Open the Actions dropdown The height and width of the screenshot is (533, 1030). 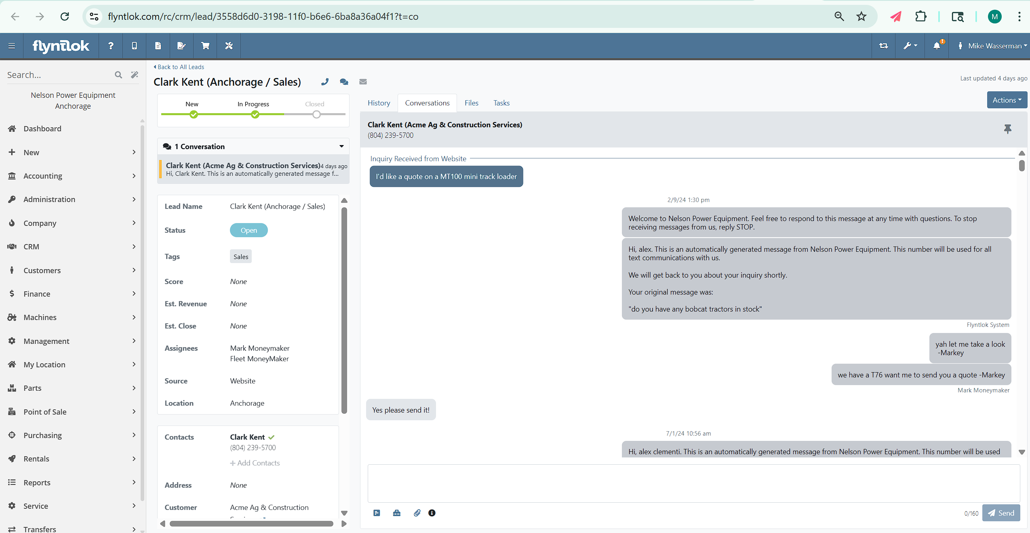tap(1007, 100)
